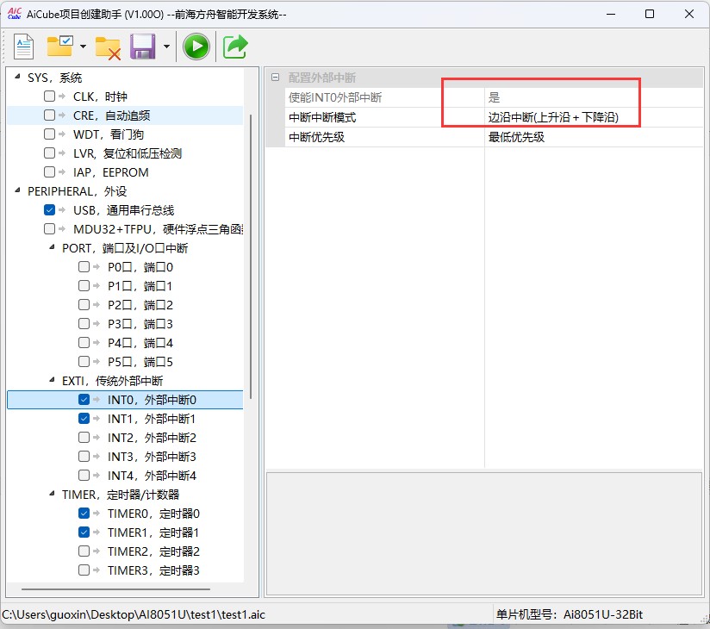Enable the TIMER3 定时器3 checkbox
The width and height of the screenshot is (710, 629).
pos(84,570)
